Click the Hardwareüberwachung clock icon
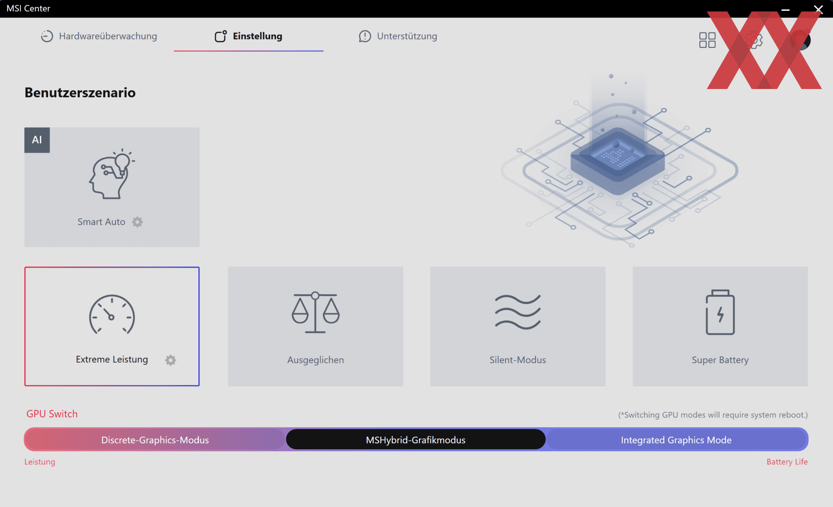833x507 pixels. pos(47,36)
